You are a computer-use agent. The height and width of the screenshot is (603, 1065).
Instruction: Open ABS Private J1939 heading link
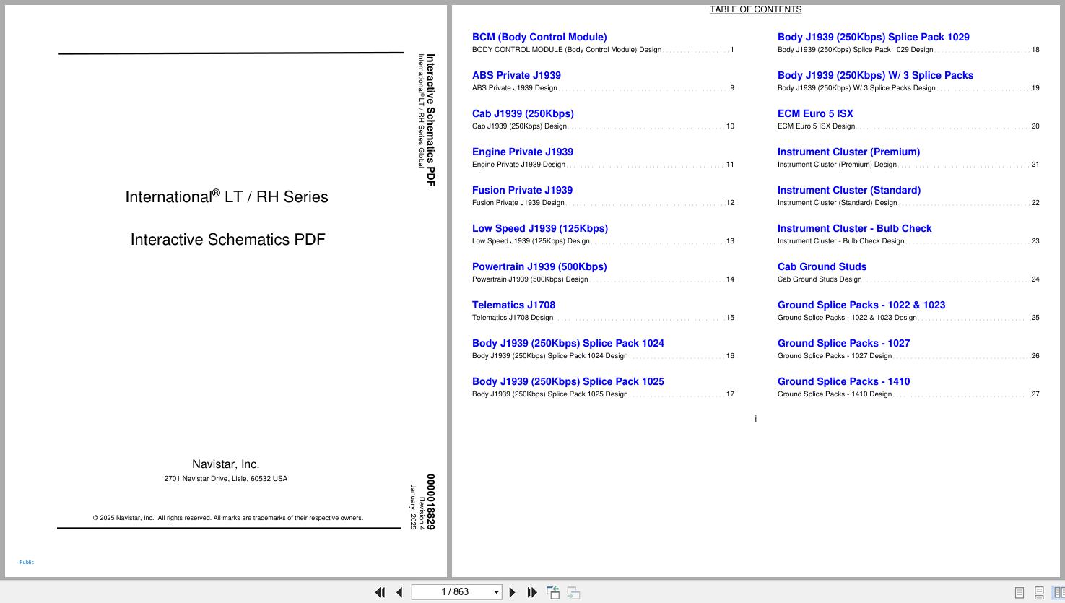516,75
